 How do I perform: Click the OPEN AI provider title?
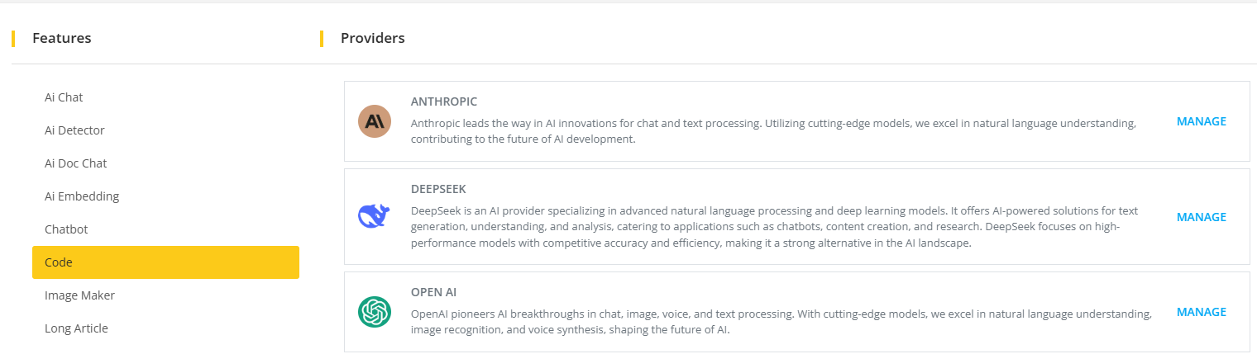pyautogui.click(x=433, y=292)
